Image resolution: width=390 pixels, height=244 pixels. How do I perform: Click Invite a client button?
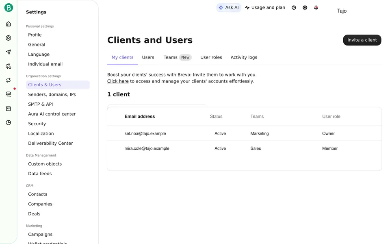point(362,40)
